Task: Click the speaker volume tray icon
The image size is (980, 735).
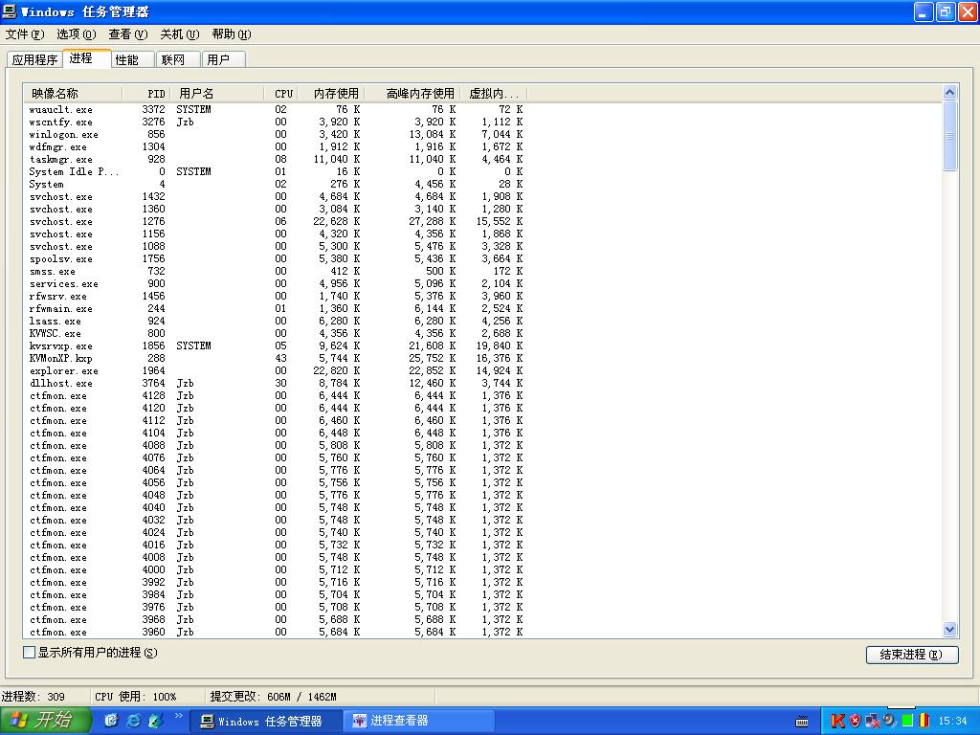Action: tap(889, 721)
